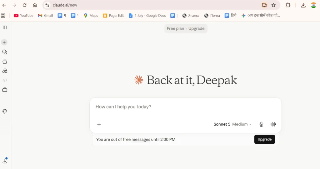Viewport: 320px width, 169px height.
Task: Click the Upgrade link beside Free plan
Action: [x=196, y=28]
